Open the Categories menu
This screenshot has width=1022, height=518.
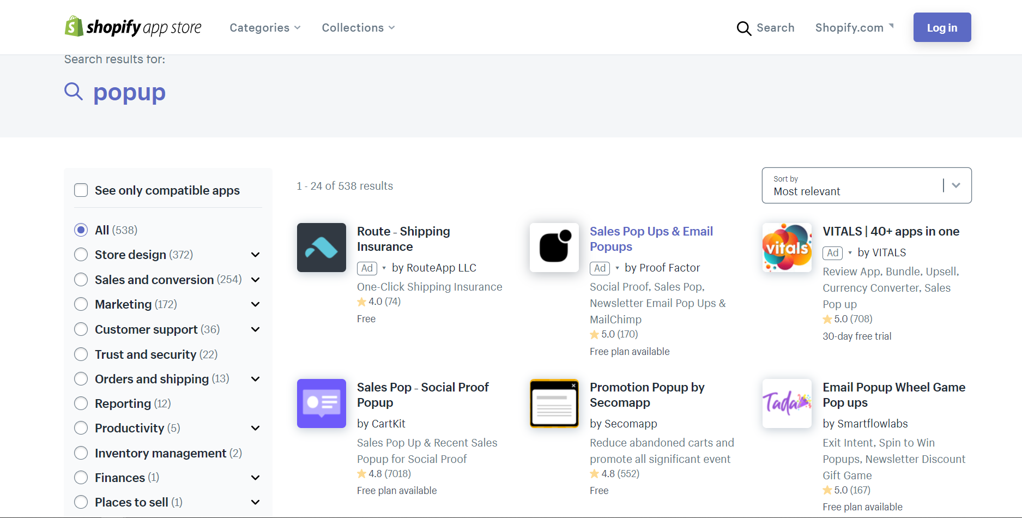click(x=264, y=27)
